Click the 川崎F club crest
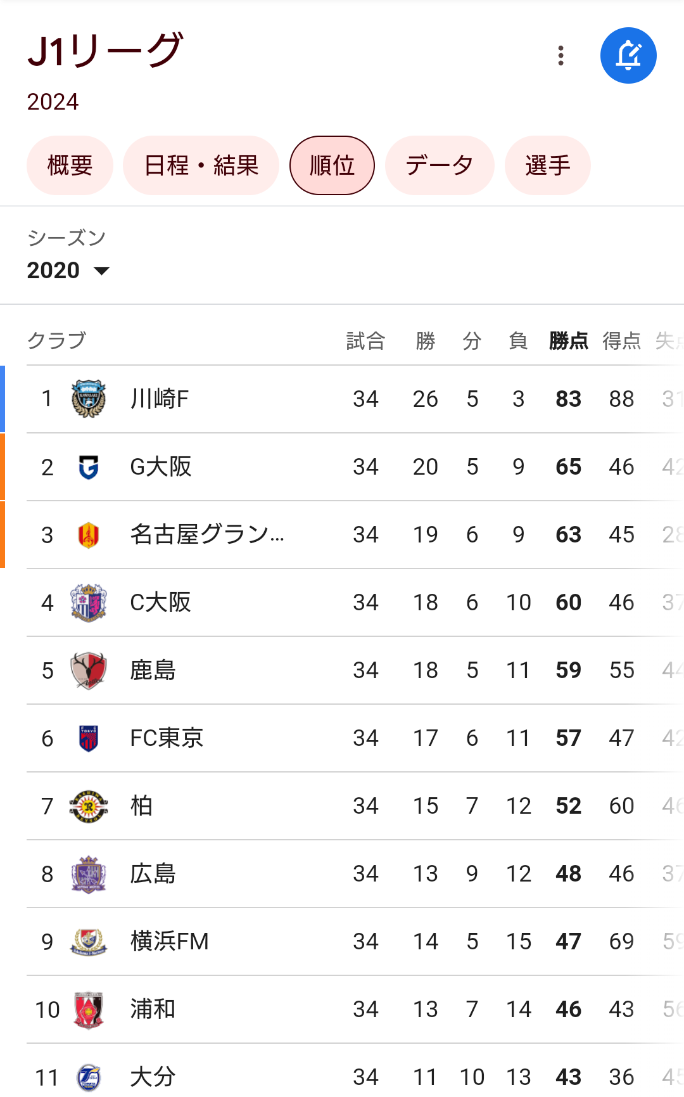Image resolution: width=684 pixels, height=1097 pixels. point(89,399)
